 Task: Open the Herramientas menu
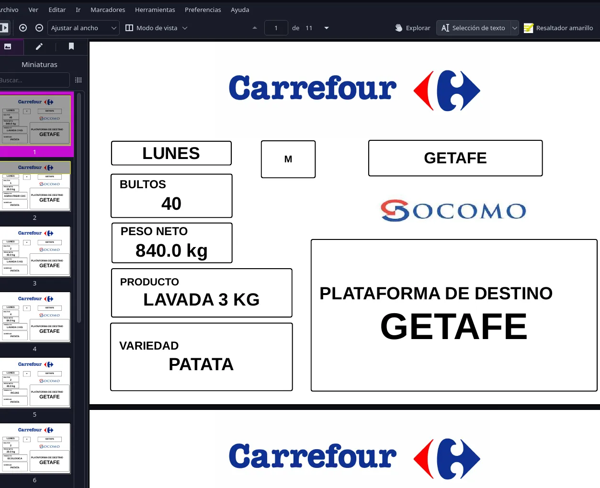(155, 10)
